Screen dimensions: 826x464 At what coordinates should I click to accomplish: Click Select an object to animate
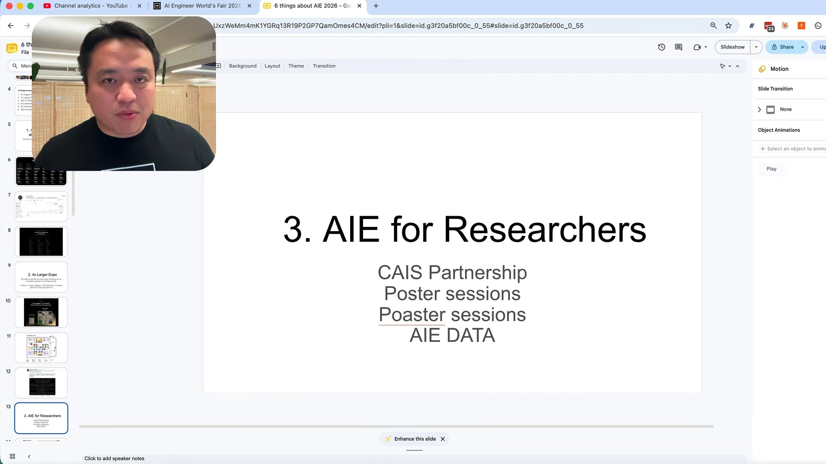click(x=792, y=149)
